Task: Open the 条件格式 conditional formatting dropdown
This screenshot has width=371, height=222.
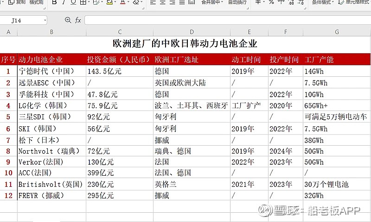Action: [322, 2]
